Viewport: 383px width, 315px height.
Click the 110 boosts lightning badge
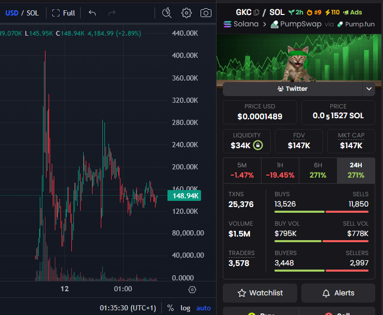332,12
